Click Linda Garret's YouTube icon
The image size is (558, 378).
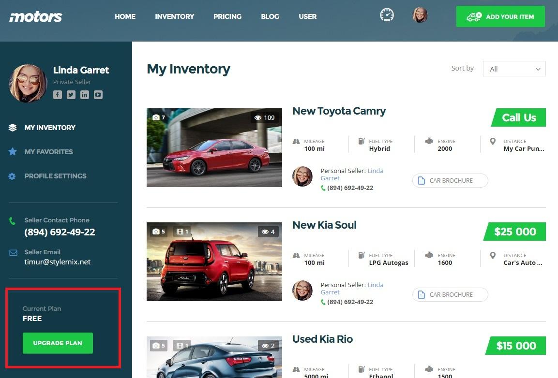coord(98,95)
